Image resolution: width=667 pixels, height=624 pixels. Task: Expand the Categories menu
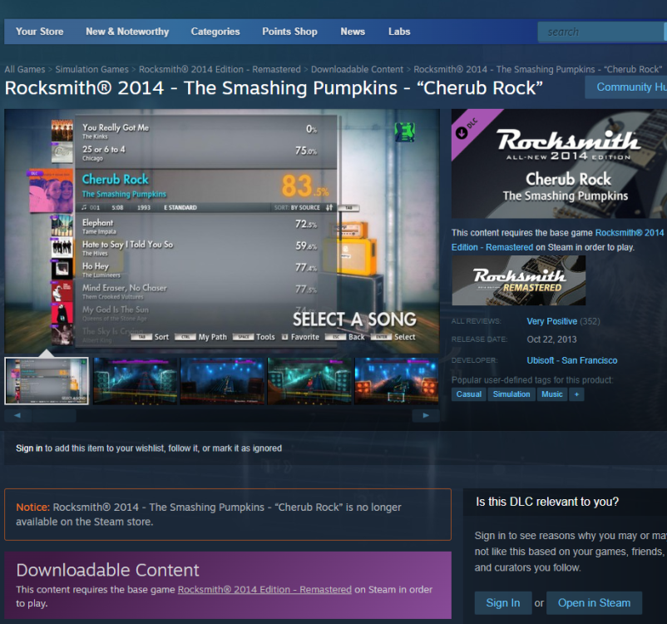(x=215, y=32)
